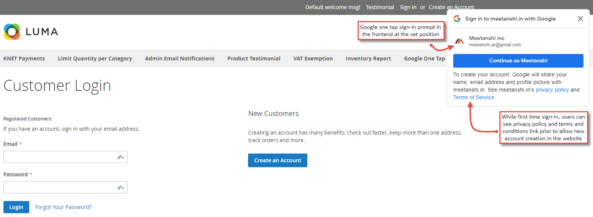Focus the Password input field
The image size is (593, 217).
coord(65,187)
